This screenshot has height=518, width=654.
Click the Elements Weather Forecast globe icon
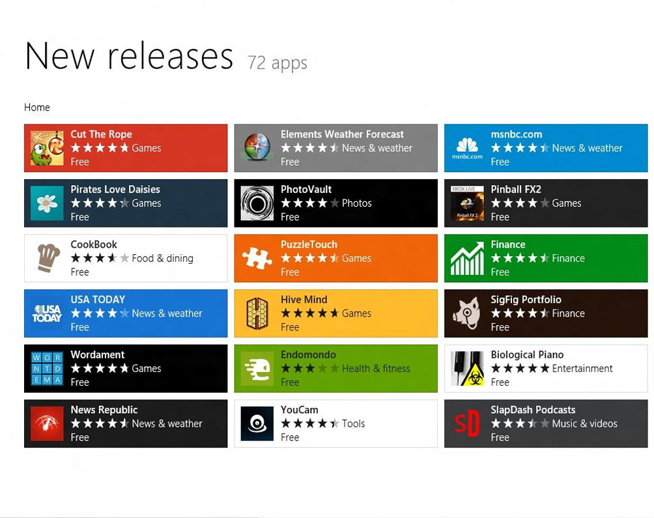point(257,148)
